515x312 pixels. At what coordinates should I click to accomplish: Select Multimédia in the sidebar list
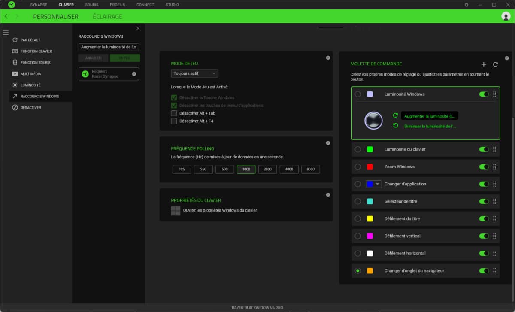31,74
